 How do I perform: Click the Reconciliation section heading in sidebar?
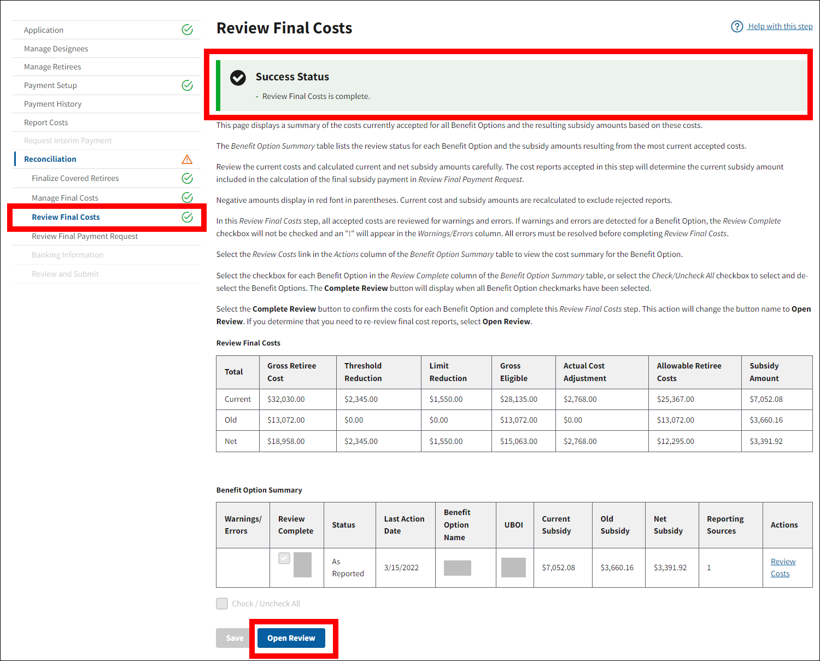tap(50, 159)
